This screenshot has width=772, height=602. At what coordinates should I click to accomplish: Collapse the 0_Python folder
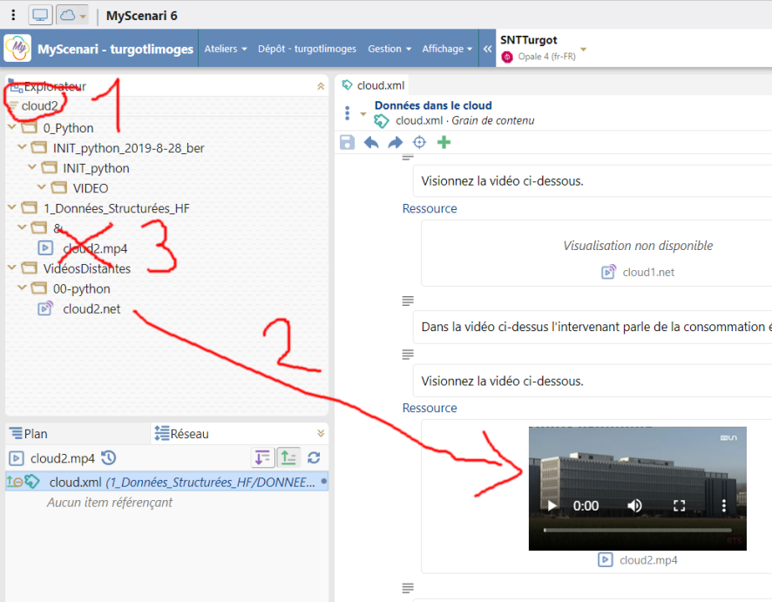12,127
